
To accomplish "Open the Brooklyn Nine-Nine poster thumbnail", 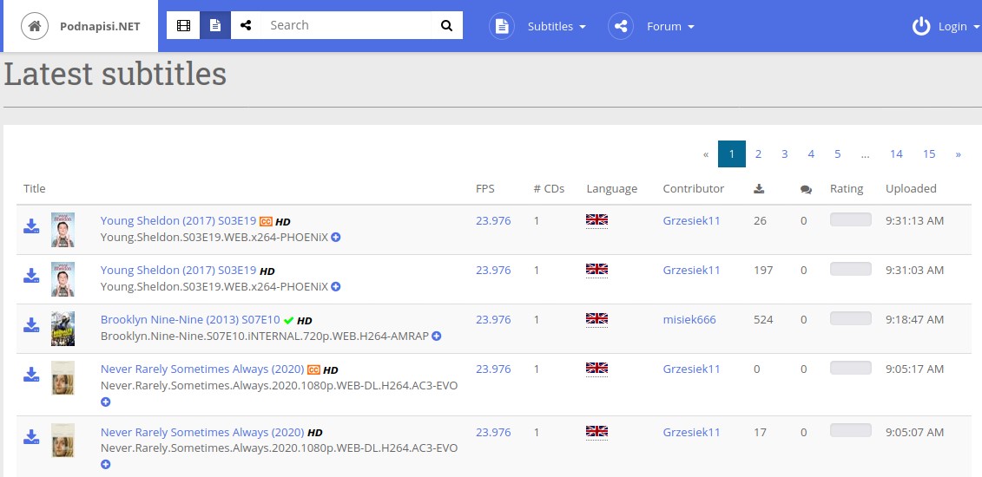I will pyautogui.click(x=63, y=328).
